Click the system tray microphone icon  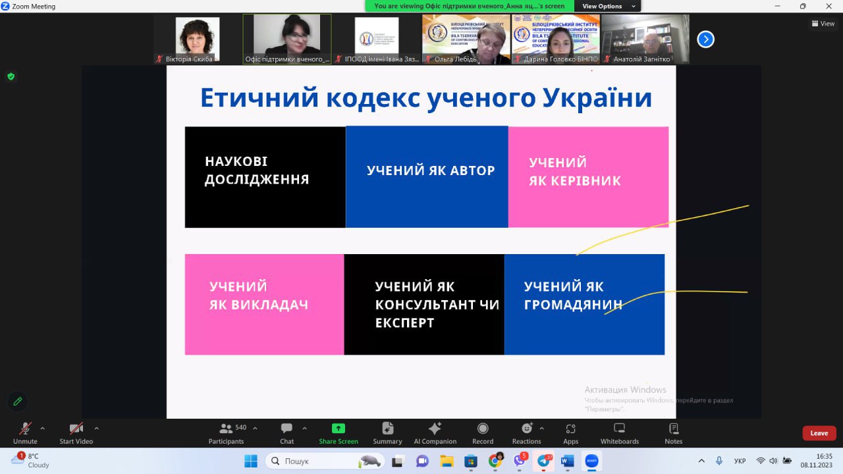coord(719,461)
